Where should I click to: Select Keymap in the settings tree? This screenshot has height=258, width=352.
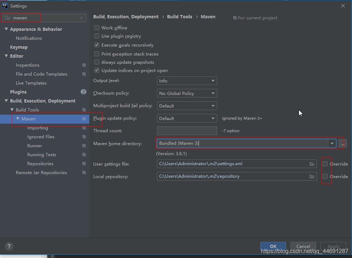pos(19,47)
